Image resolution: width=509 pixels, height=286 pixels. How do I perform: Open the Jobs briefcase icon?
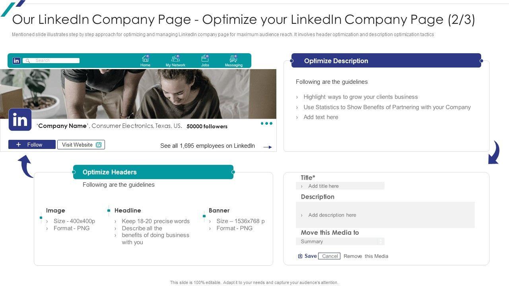click(205, 59)
